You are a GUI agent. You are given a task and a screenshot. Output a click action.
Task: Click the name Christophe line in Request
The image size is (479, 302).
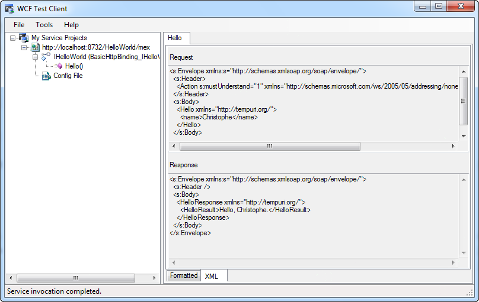[x=219, y=117]
